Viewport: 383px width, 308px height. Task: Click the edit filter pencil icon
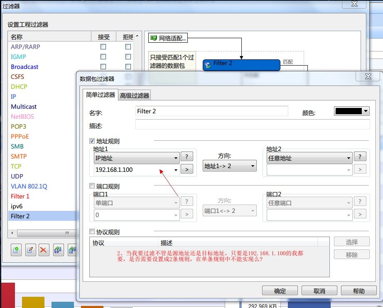[30, 250]
